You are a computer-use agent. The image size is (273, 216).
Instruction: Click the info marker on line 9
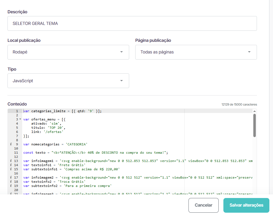[x=11, y=144]
